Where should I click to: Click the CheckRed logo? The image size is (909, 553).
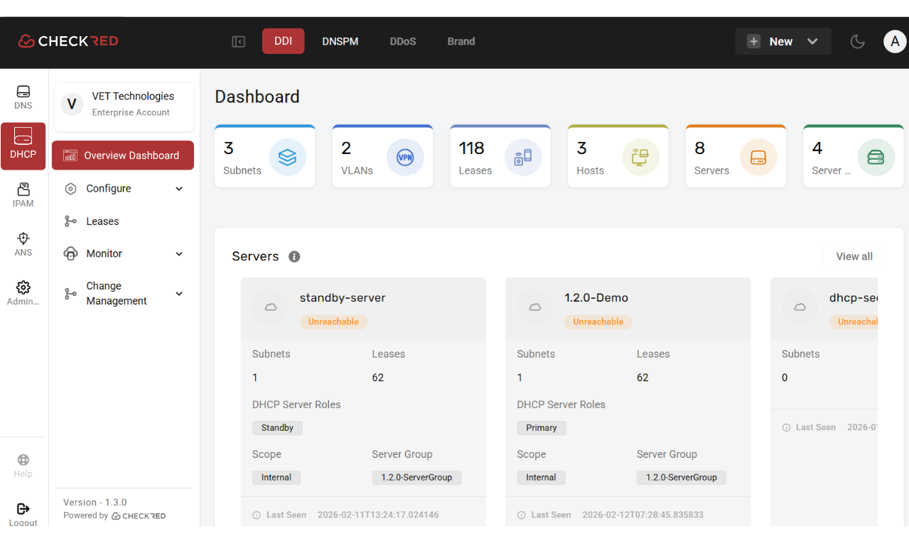click(68, 40)
